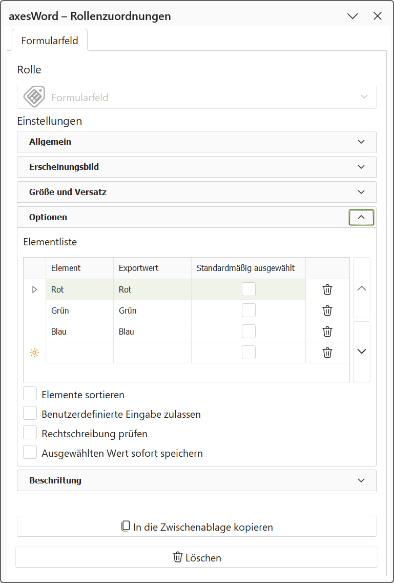Close the Rollenzuordnungen panel
This screenshot has width=394, height=583.
[x=377, y=16]
